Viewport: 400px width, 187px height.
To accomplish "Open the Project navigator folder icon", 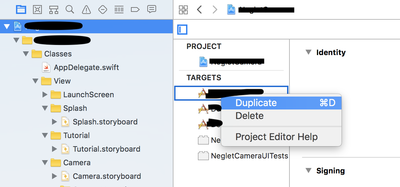I will point(21,10).
